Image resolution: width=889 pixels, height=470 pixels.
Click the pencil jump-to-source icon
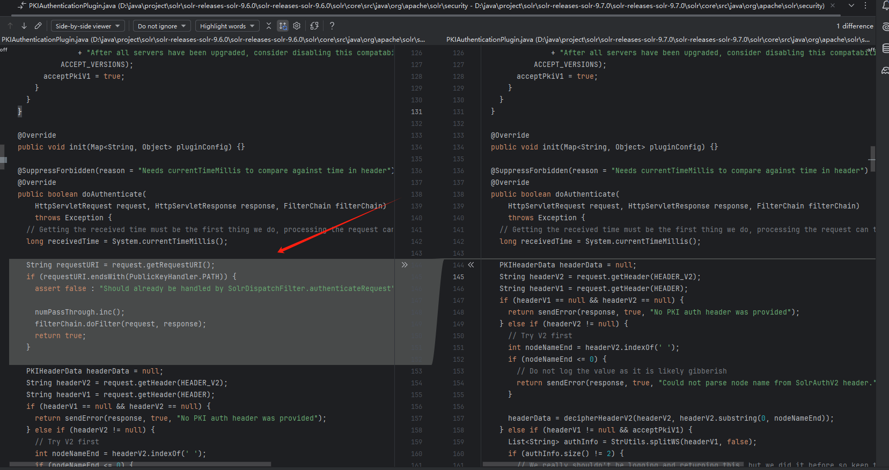click(38, 26)
